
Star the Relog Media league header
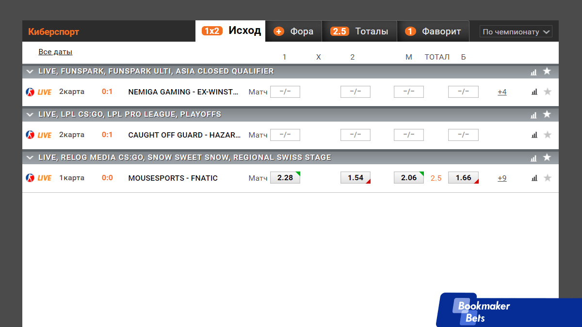(x=547, y=157)
